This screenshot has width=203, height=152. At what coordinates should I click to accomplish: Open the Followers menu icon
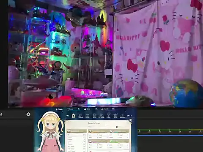click(x=80, y=116)
